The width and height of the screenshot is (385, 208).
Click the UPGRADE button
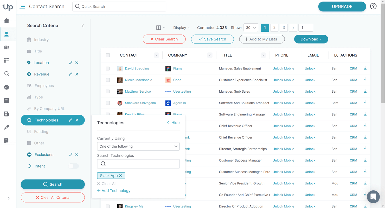point(342,6)
